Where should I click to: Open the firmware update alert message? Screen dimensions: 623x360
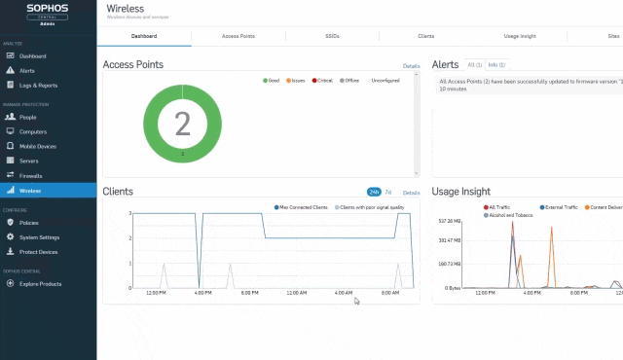tap(531, 85)
